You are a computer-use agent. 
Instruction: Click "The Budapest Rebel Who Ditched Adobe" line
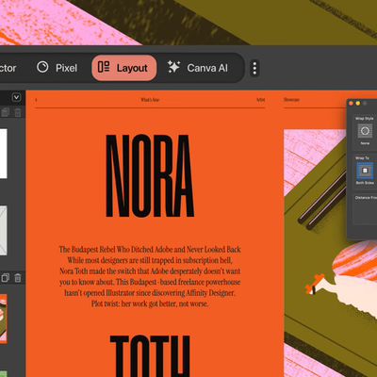150,250
